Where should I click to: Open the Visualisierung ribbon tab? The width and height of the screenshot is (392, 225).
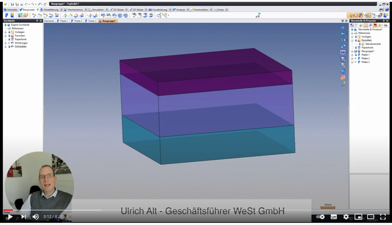160,10
